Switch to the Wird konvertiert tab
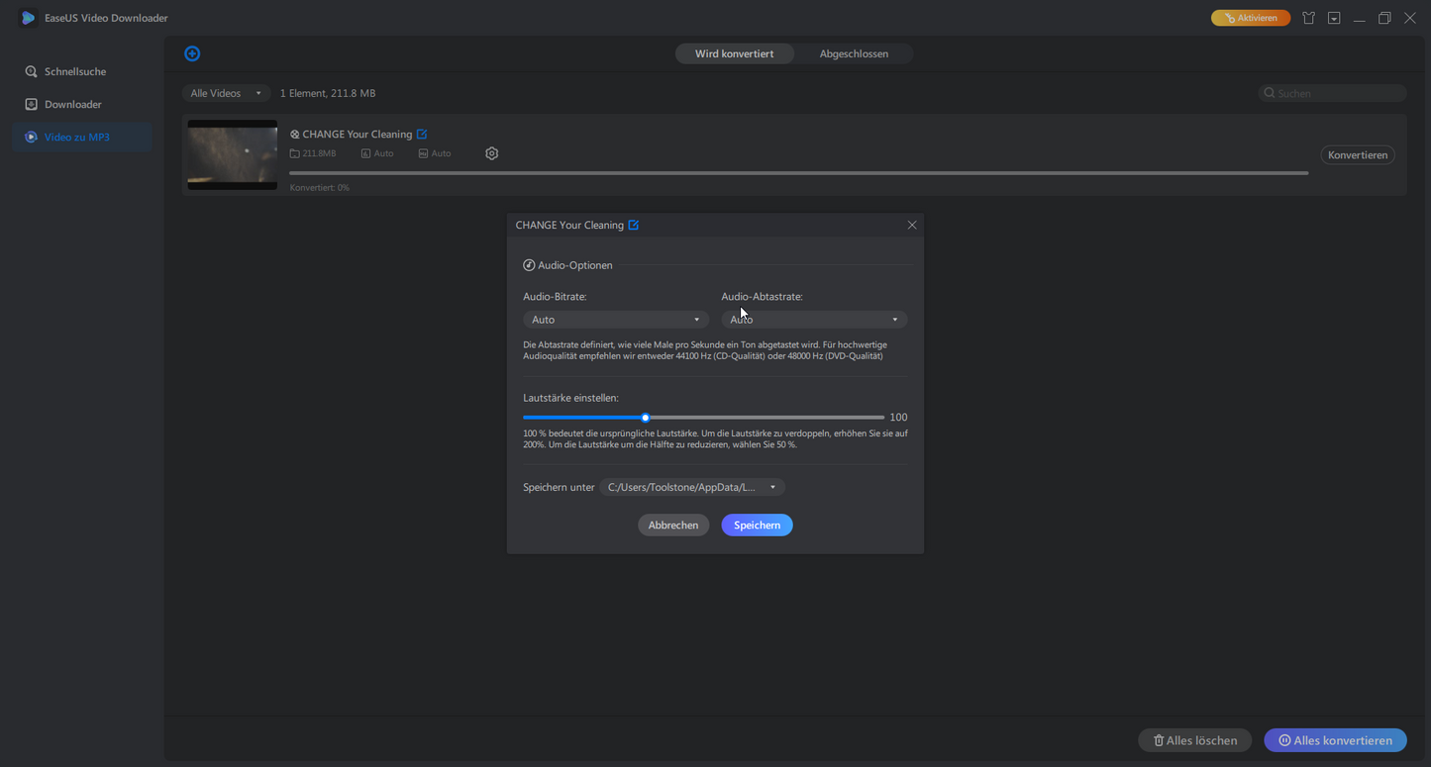1431x767 pixels. click(x=734, y=53)
